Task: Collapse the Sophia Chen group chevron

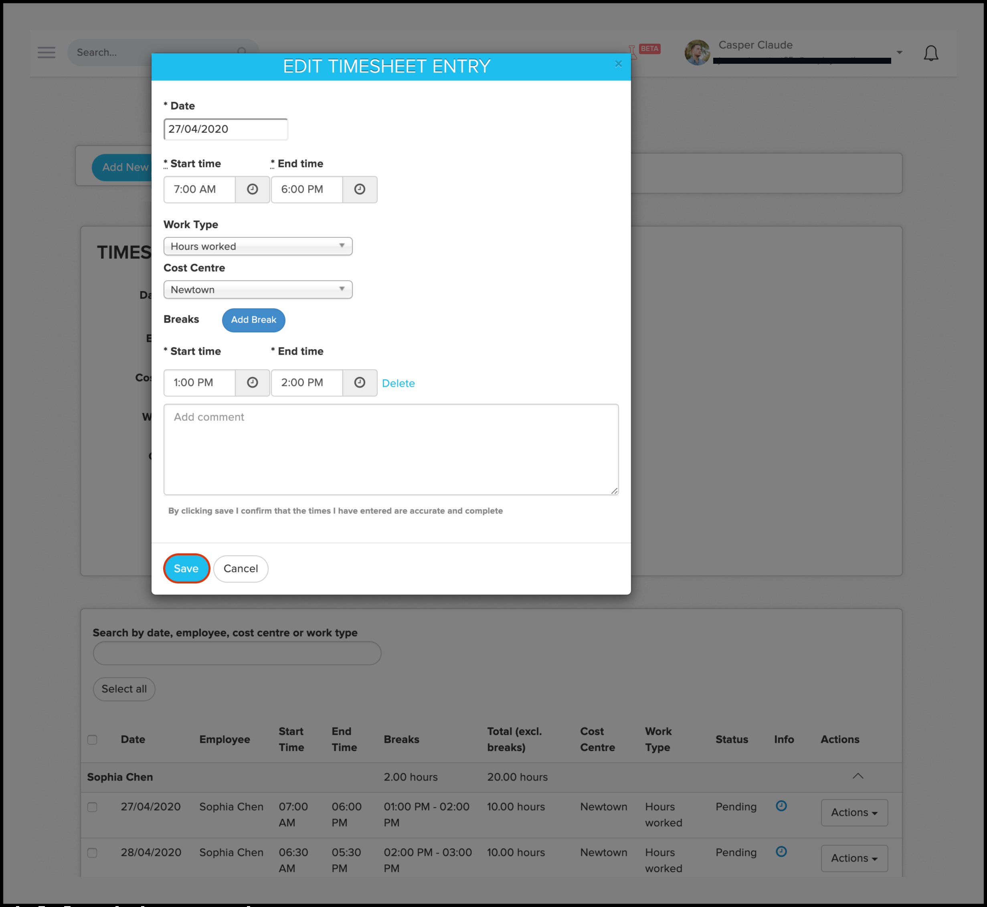Action: pyautogui.click(x=858, y=776)
